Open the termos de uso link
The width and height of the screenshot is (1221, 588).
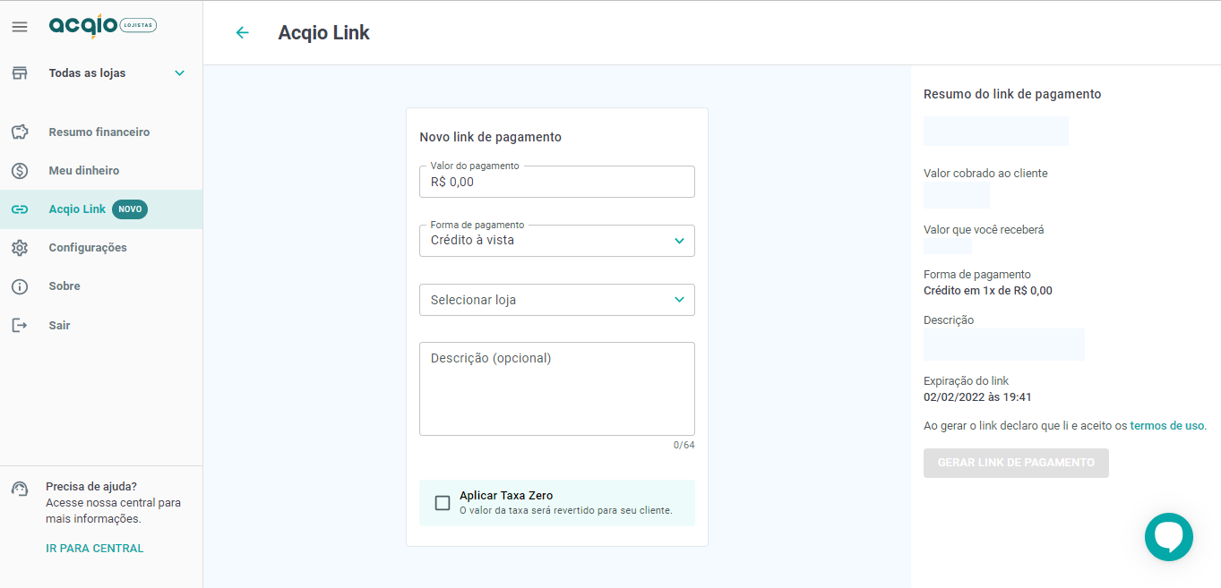click(1167, 426)
